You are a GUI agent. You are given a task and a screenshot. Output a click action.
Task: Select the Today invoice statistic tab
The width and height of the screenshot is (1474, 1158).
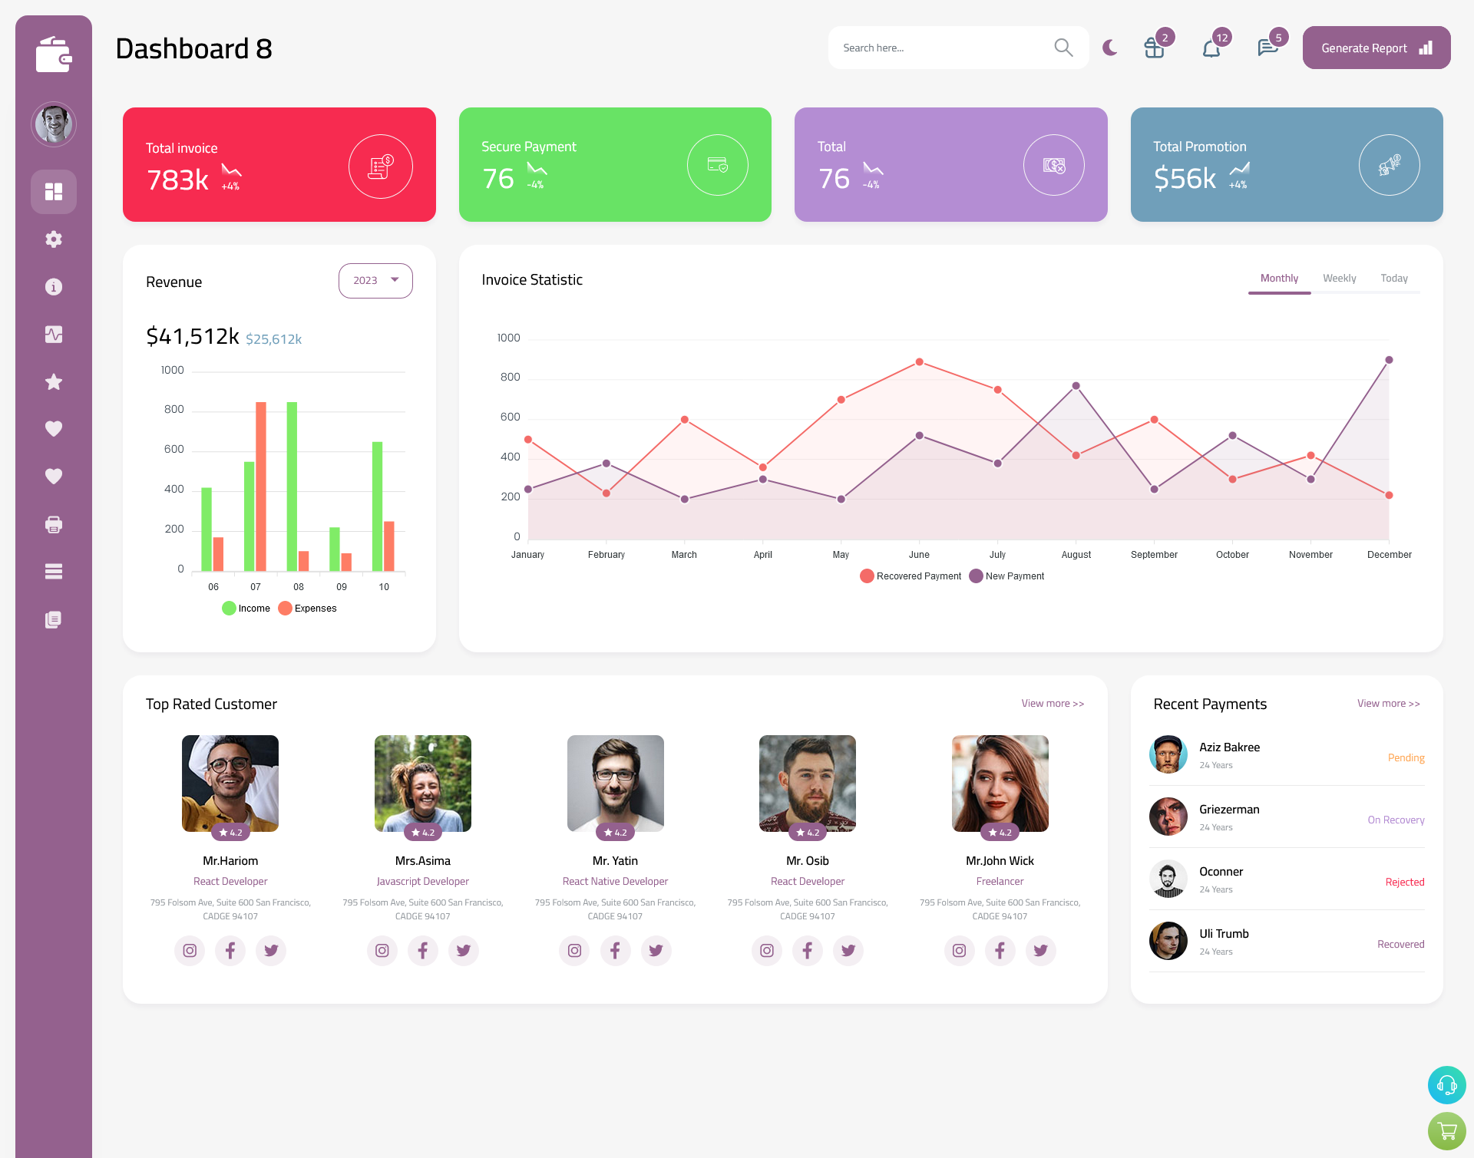click(1395, 278)
